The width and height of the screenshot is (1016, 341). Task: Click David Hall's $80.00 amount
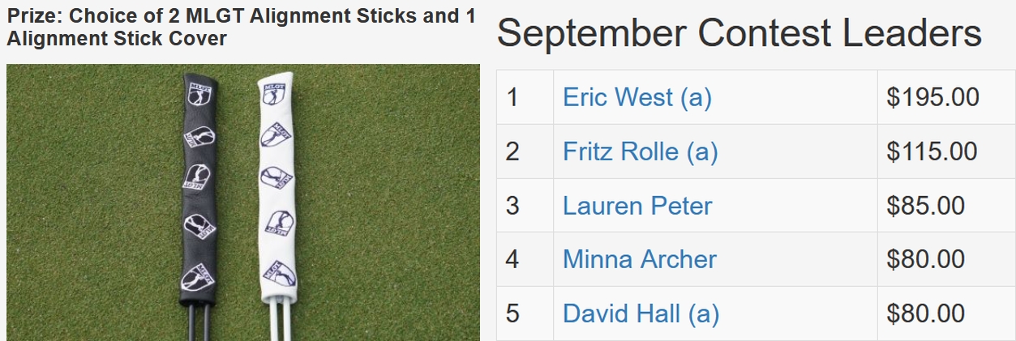(925, 314)
